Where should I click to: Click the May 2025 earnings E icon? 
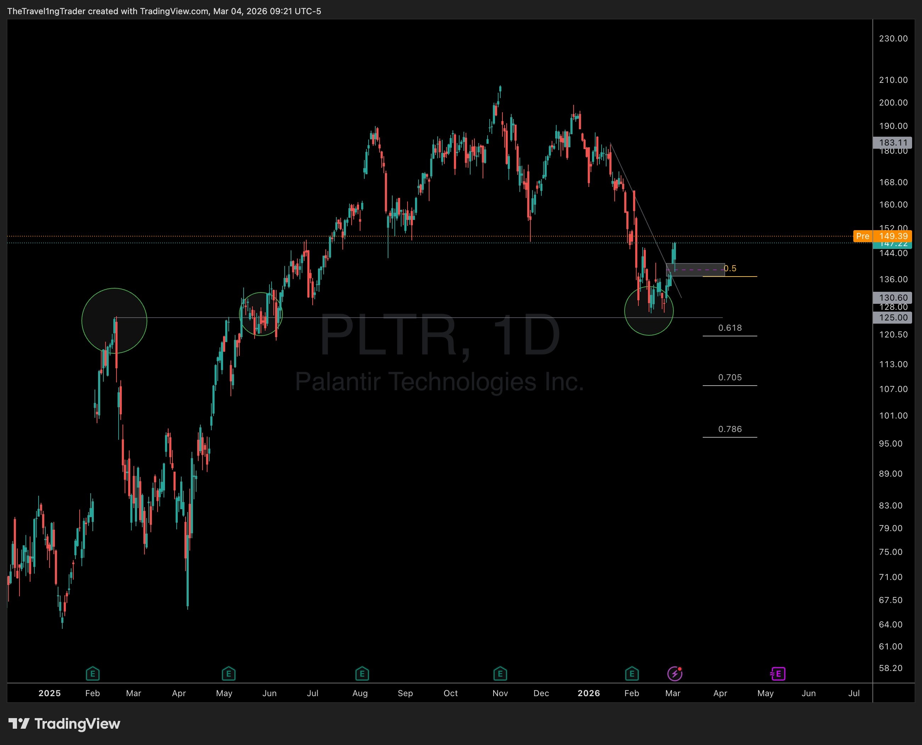pos(228,674)
